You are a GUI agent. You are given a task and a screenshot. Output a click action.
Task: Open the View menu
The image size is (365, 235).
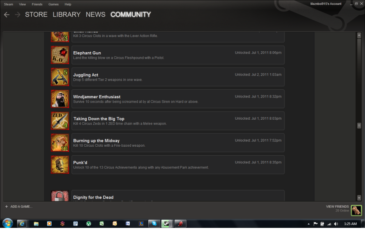click(x=22, y=4)
